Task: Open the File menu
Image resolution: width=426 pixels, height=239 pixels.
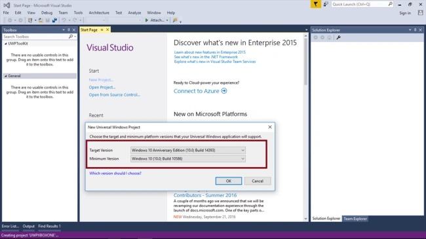Action: pyautogui.click(x=6, y=12)
